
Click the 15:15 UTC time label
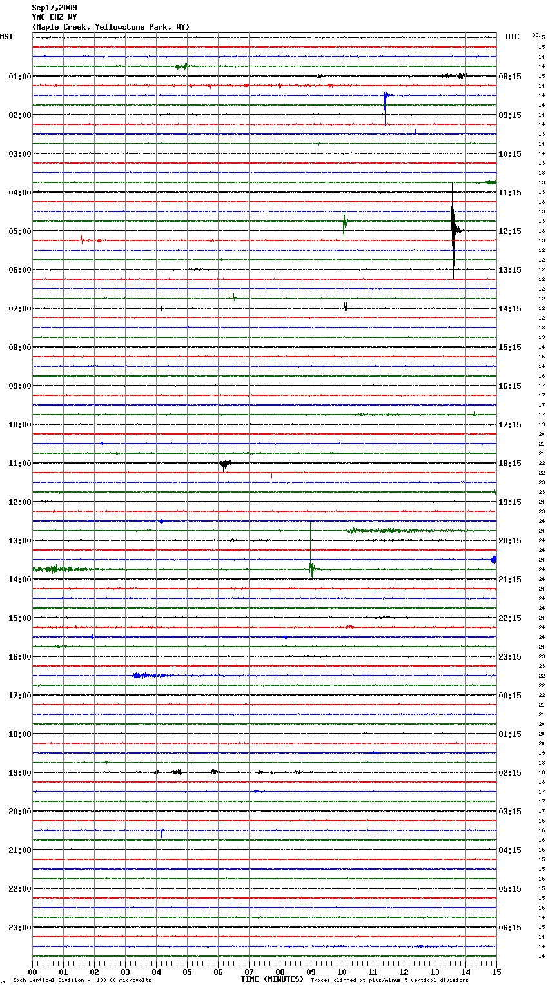[510, 348]
